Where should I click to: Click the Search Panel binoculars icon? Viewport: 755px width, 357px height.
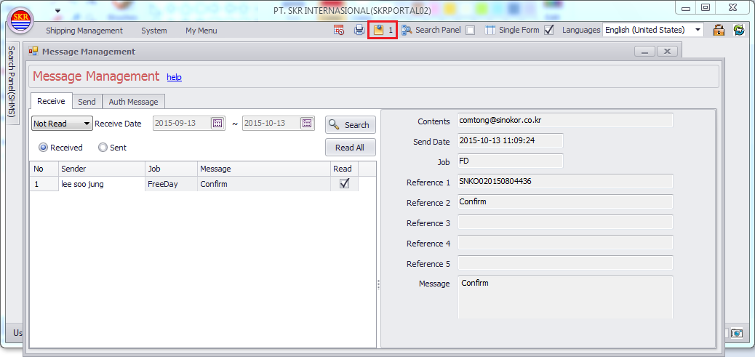(x=407, y=30)
